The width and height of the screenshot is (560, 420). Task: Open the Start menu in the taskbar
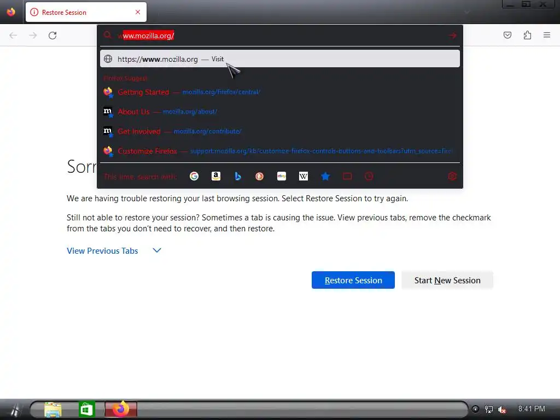pos(14,410)
